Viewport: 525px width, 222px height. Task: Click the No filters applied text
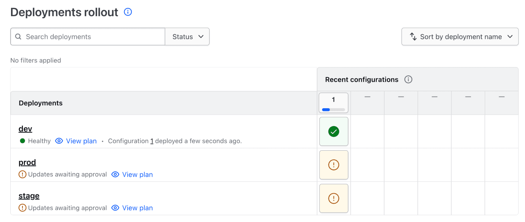click(x=36, y=60)
